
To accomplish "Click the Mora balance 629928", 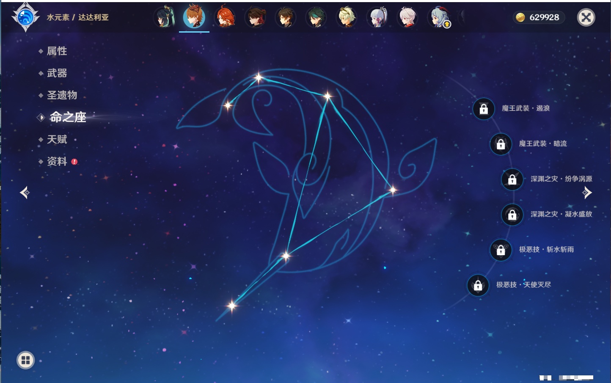I will [538, 17].
